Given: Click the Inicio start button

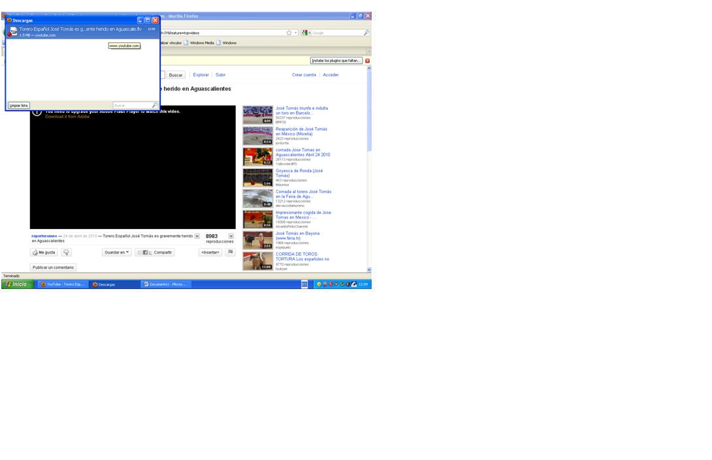Looking at the screenshot, I should 17,284.
